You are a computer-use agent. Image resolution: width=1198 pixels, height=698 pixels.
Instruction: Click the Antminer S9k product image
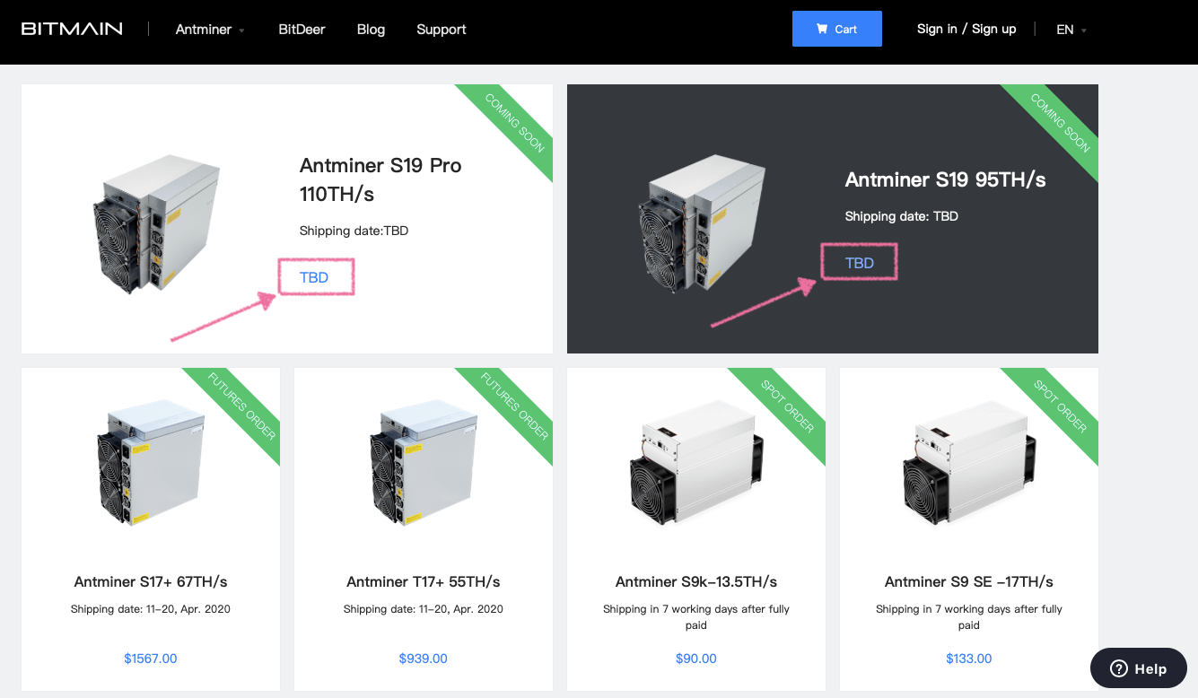696,463
